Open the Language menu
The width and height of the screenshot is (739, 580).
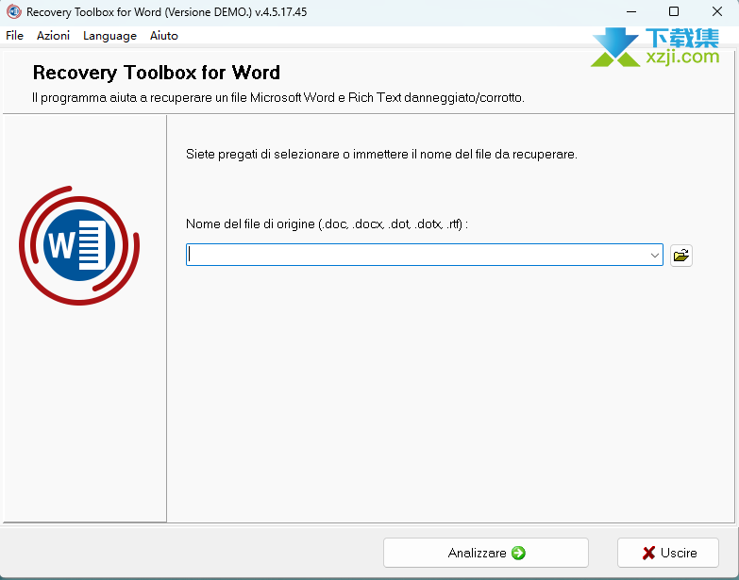point(109,36)
